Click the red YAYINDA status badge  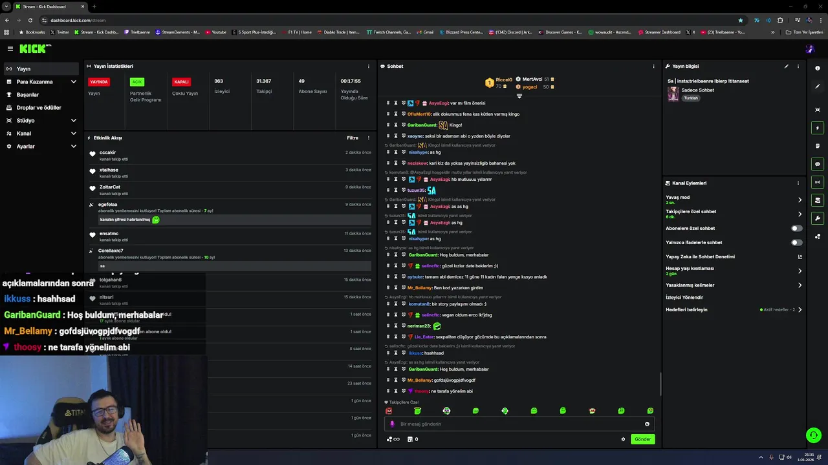(99, 82)
